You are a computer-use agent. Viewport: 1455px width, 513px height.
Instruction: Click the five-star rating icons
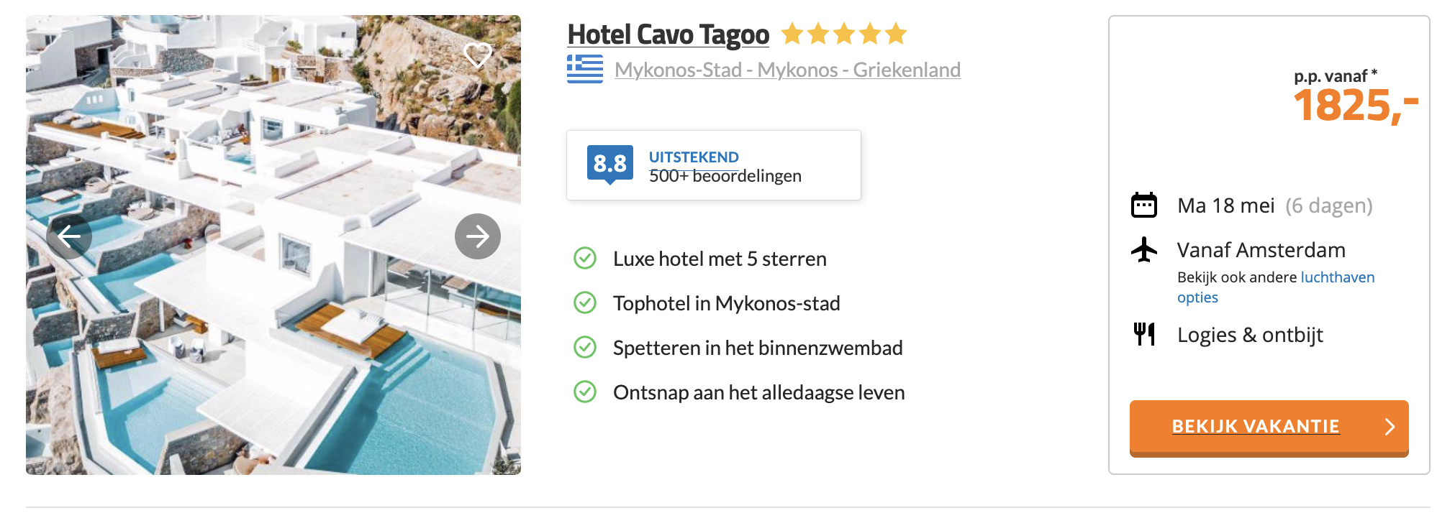pos(844,34)
